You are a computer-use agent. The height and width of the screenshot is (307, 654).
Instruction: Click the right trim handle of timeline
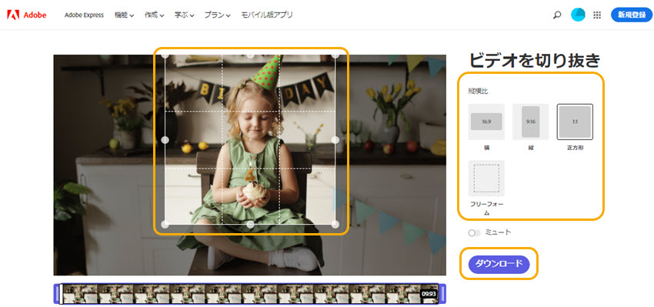tap(442, 294)
